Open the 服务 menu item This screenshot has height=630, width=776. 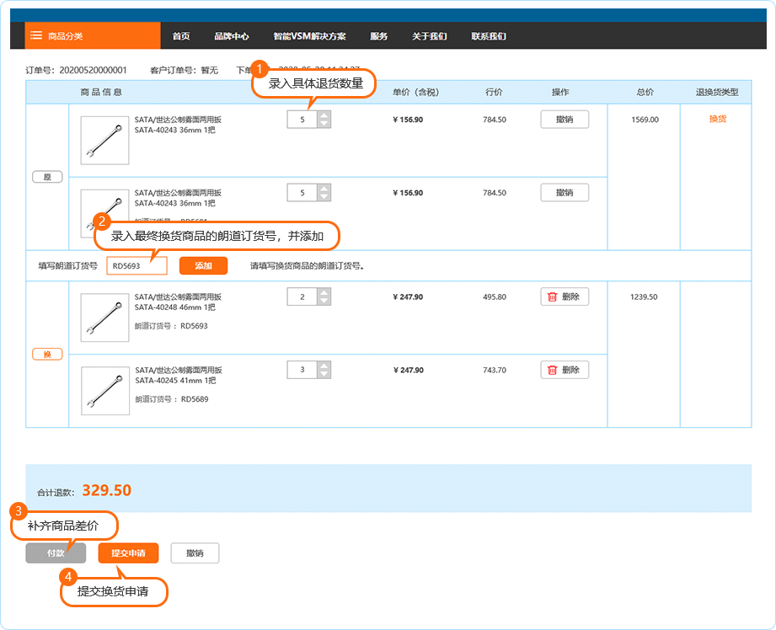click(x=378, y=36)
